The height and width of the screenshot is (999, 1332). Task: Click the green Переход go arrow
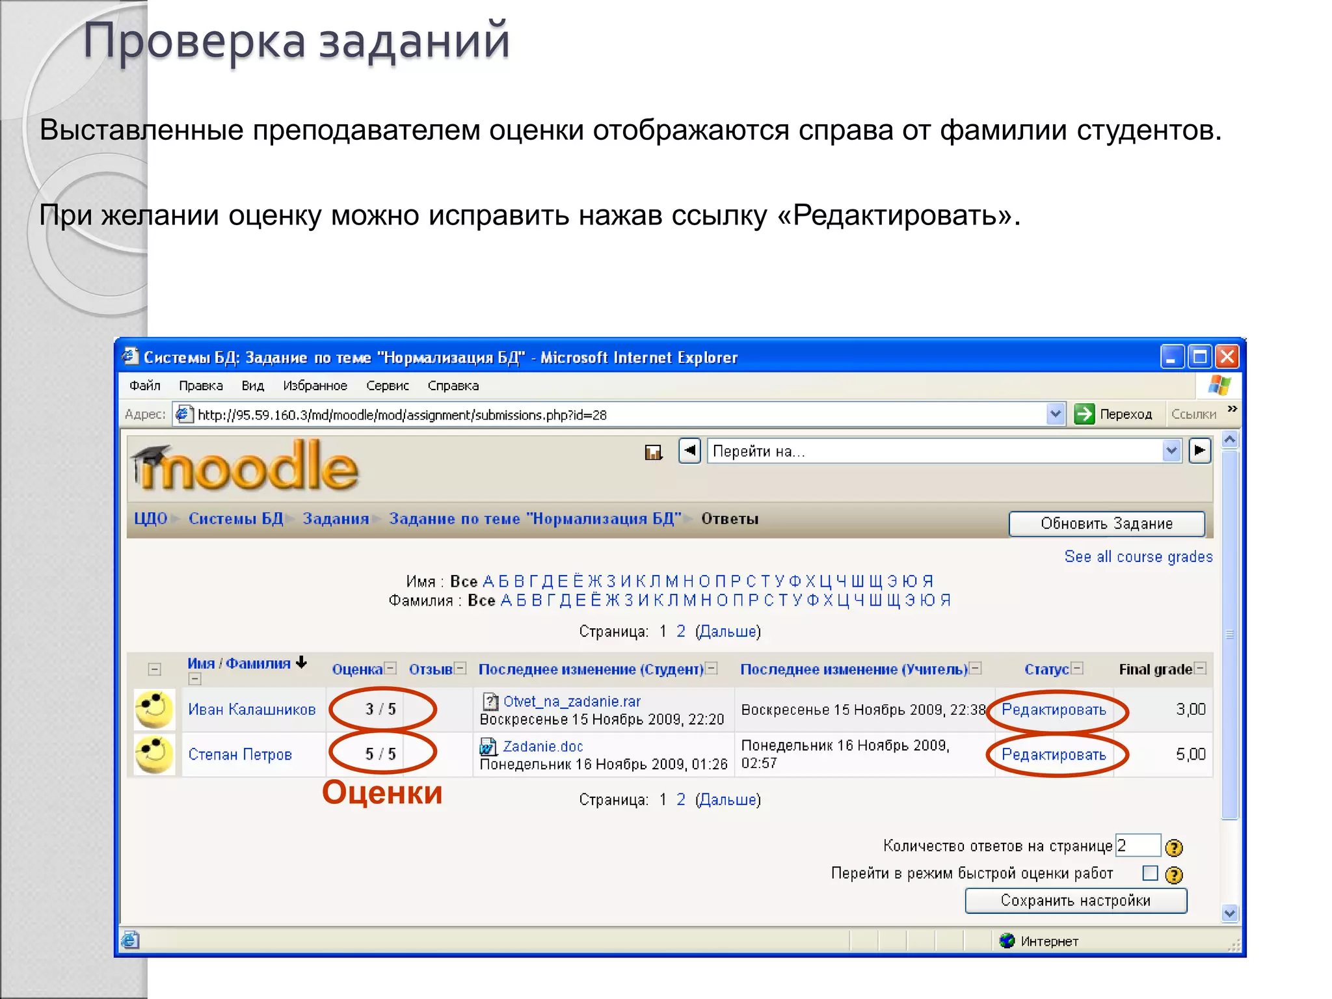[x=1084, y=414]
